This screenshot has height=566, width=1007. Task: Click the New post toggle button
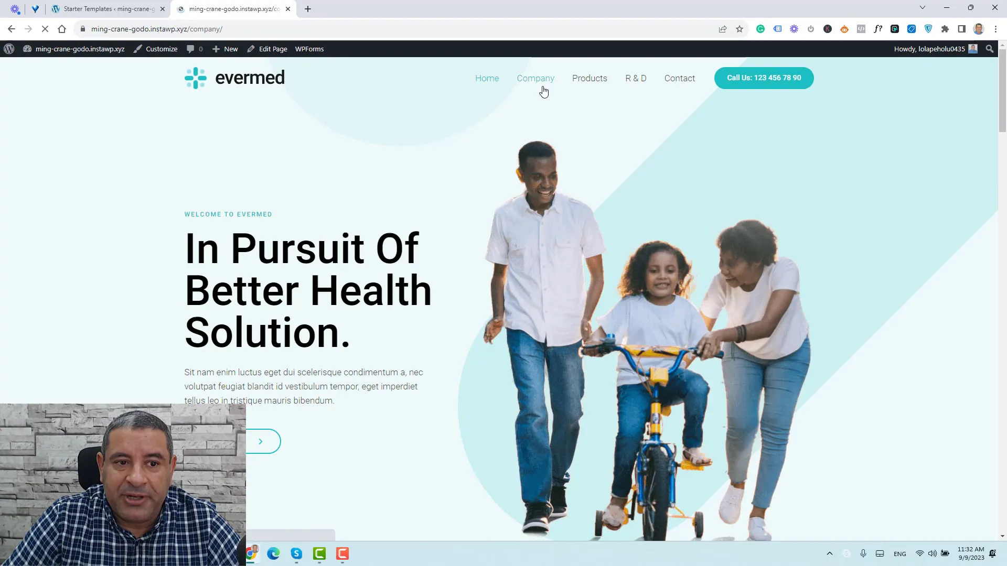point(226,49)
